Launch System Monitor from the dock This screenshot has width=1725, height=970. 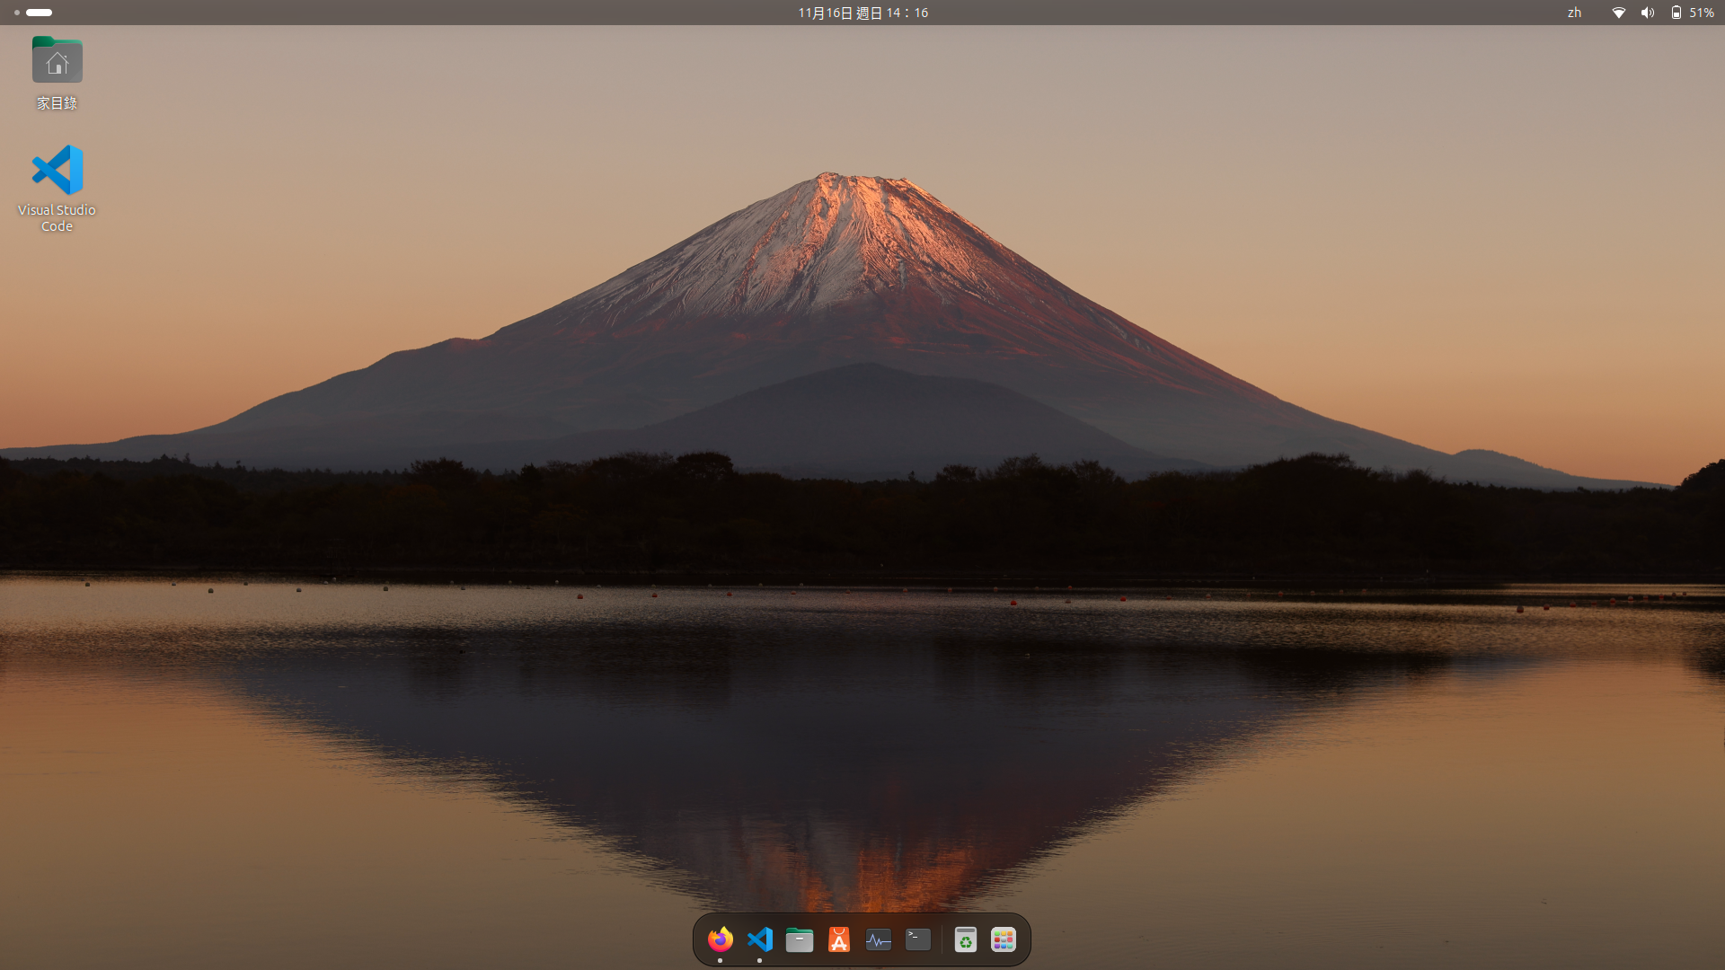[x=878, y=939]
